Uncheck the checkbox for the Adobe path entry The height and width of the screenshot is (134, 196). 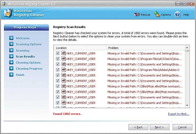coord(58,70)
